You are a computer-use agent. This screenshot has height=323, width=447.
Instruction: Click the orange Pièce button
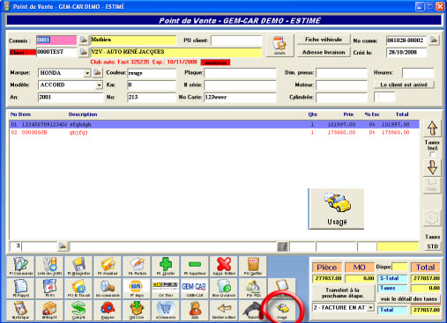[327, 268]
